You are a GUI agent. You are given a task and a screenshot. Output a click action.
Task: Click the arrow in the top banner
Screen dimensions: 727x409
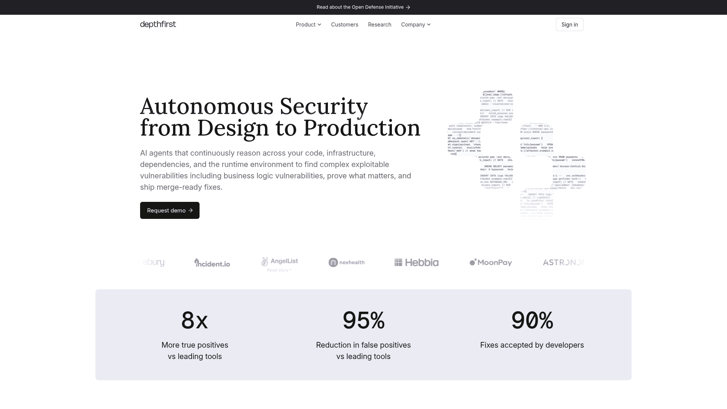(408, 7)
